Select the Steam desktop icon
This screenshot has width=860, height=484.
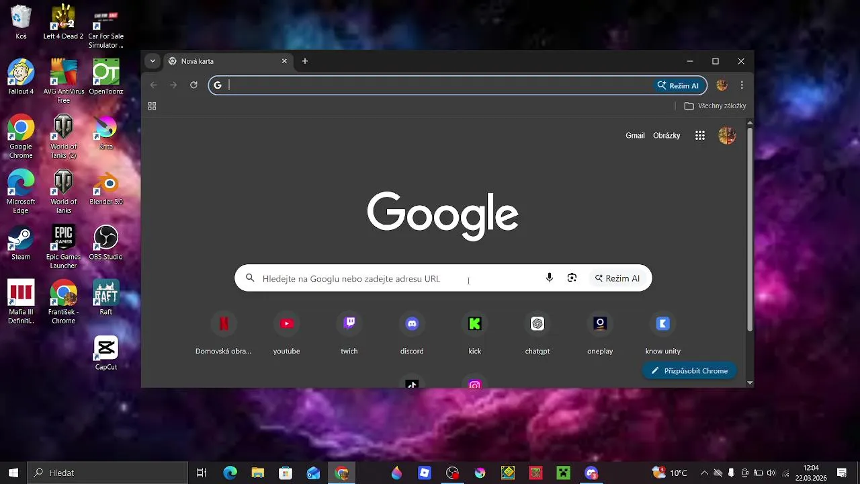(21, 242)
